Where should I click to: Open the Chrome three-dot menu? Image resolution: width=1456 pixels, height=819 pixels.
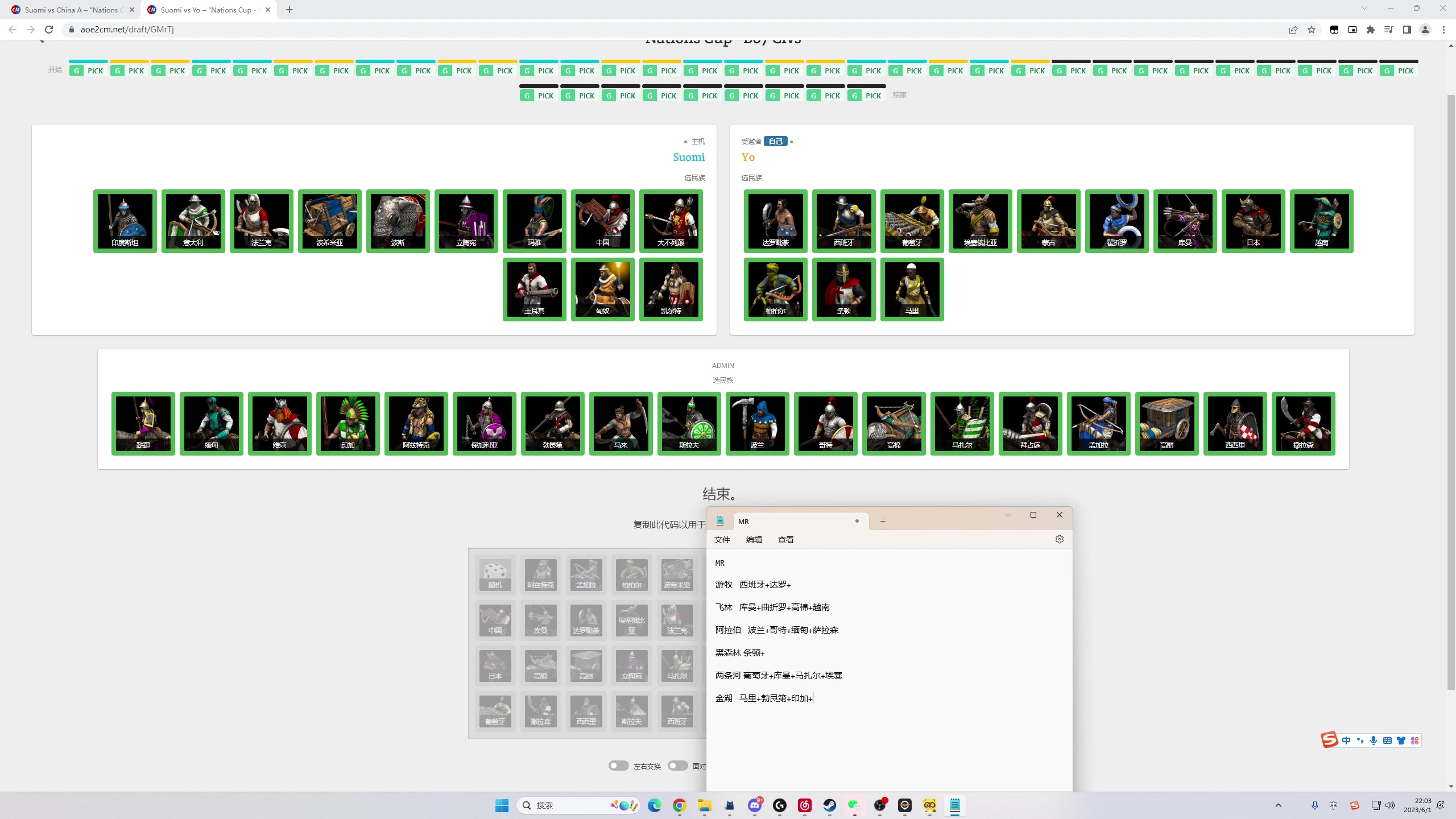(1443, 30)
